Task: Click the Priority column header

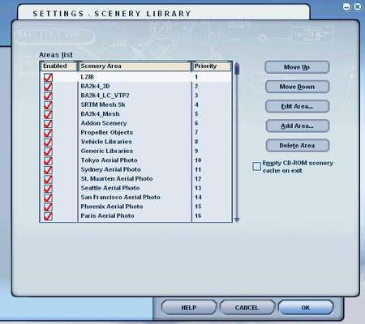Action: coord(213,66)
